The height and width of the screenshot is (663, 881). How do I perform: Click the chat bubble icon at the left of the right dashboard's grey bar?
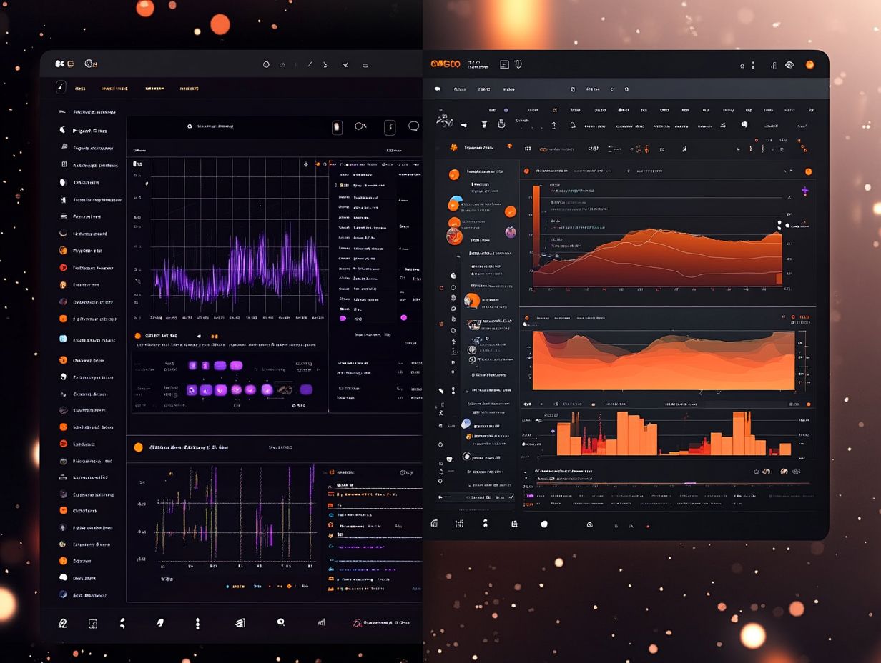[438, 89]
